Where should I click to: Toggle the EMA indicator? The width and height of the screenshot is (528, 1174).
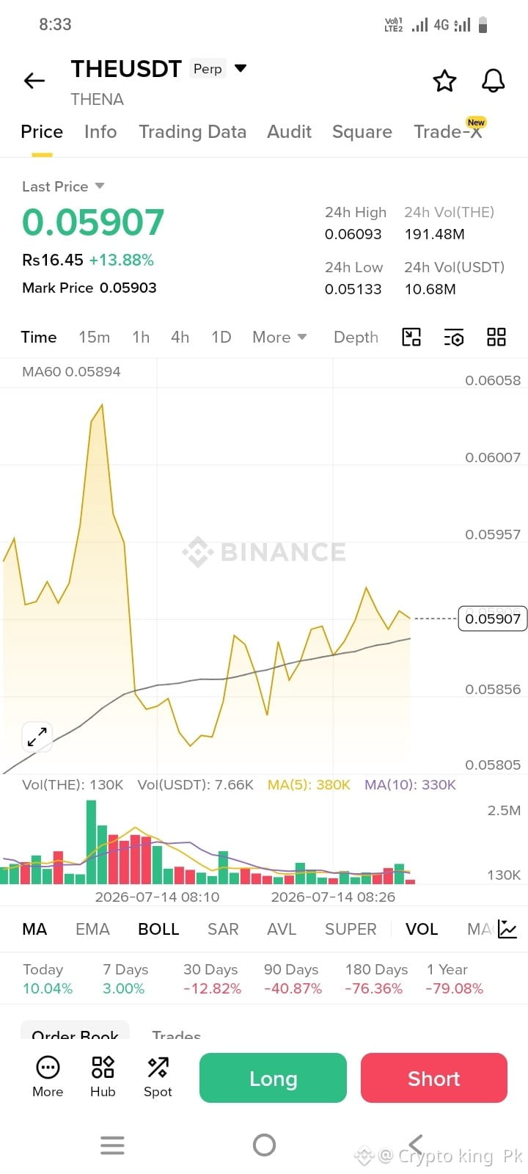click(92, 929)
